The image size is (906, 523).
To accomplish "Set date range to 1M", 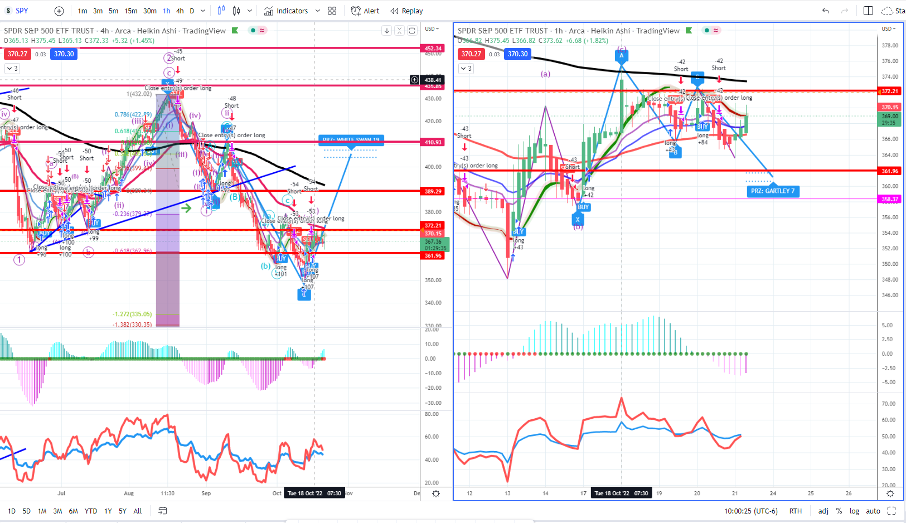I will click(x=42, y=511).
